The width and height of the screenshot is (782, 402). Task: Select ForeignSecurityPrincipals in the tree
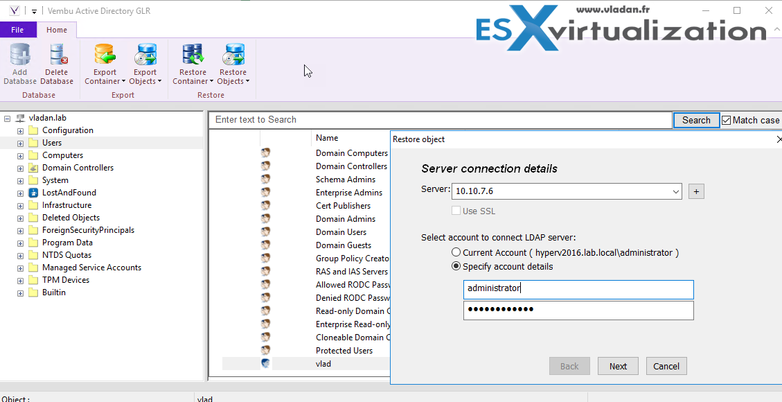(x=88, y=230)
